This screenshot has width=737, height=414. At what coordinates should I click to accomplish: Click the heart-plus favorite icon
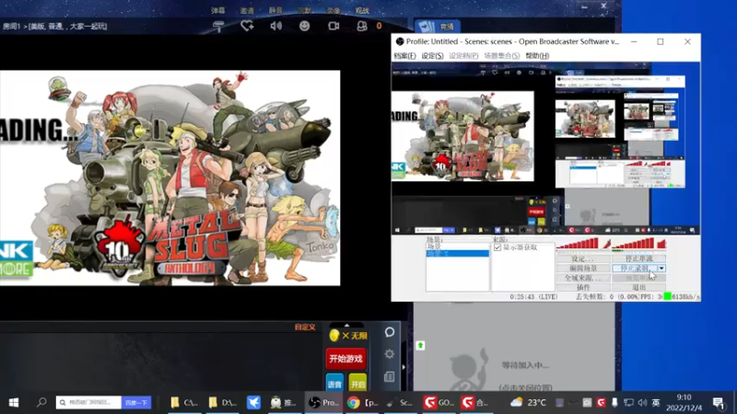[x=247, y=26]
